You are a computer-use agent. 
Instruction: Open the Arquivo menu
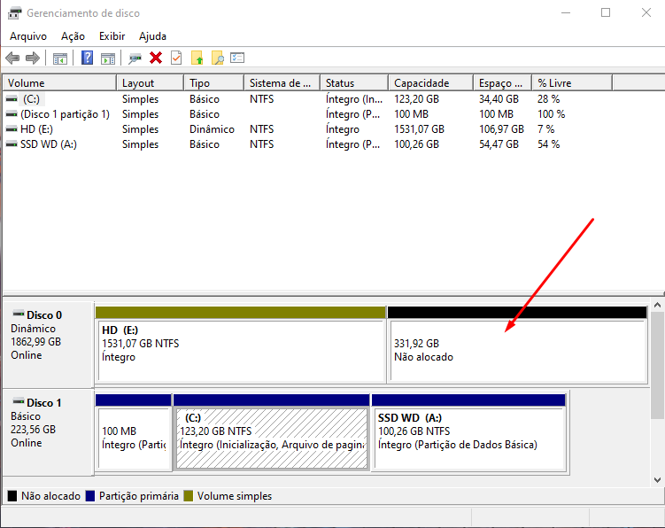pos(28,36)
